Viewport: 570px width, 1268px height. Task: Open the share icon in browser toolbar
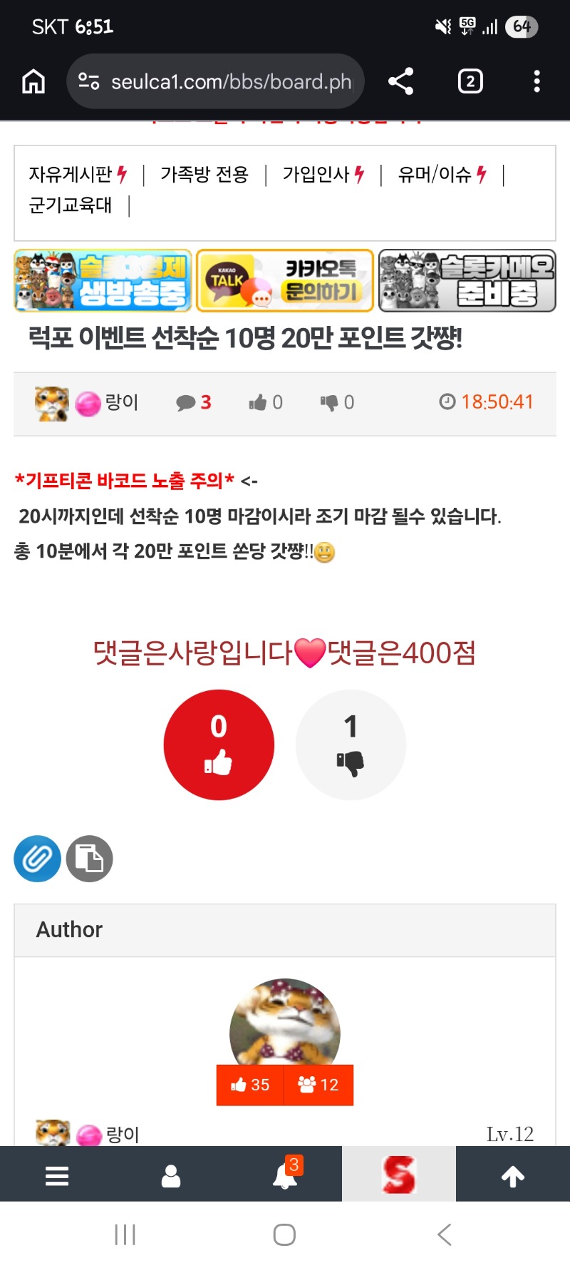[x=401, y=81]
